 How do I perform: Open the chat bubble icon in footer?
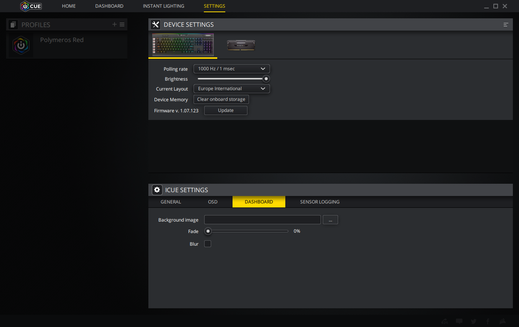point(459,321)
